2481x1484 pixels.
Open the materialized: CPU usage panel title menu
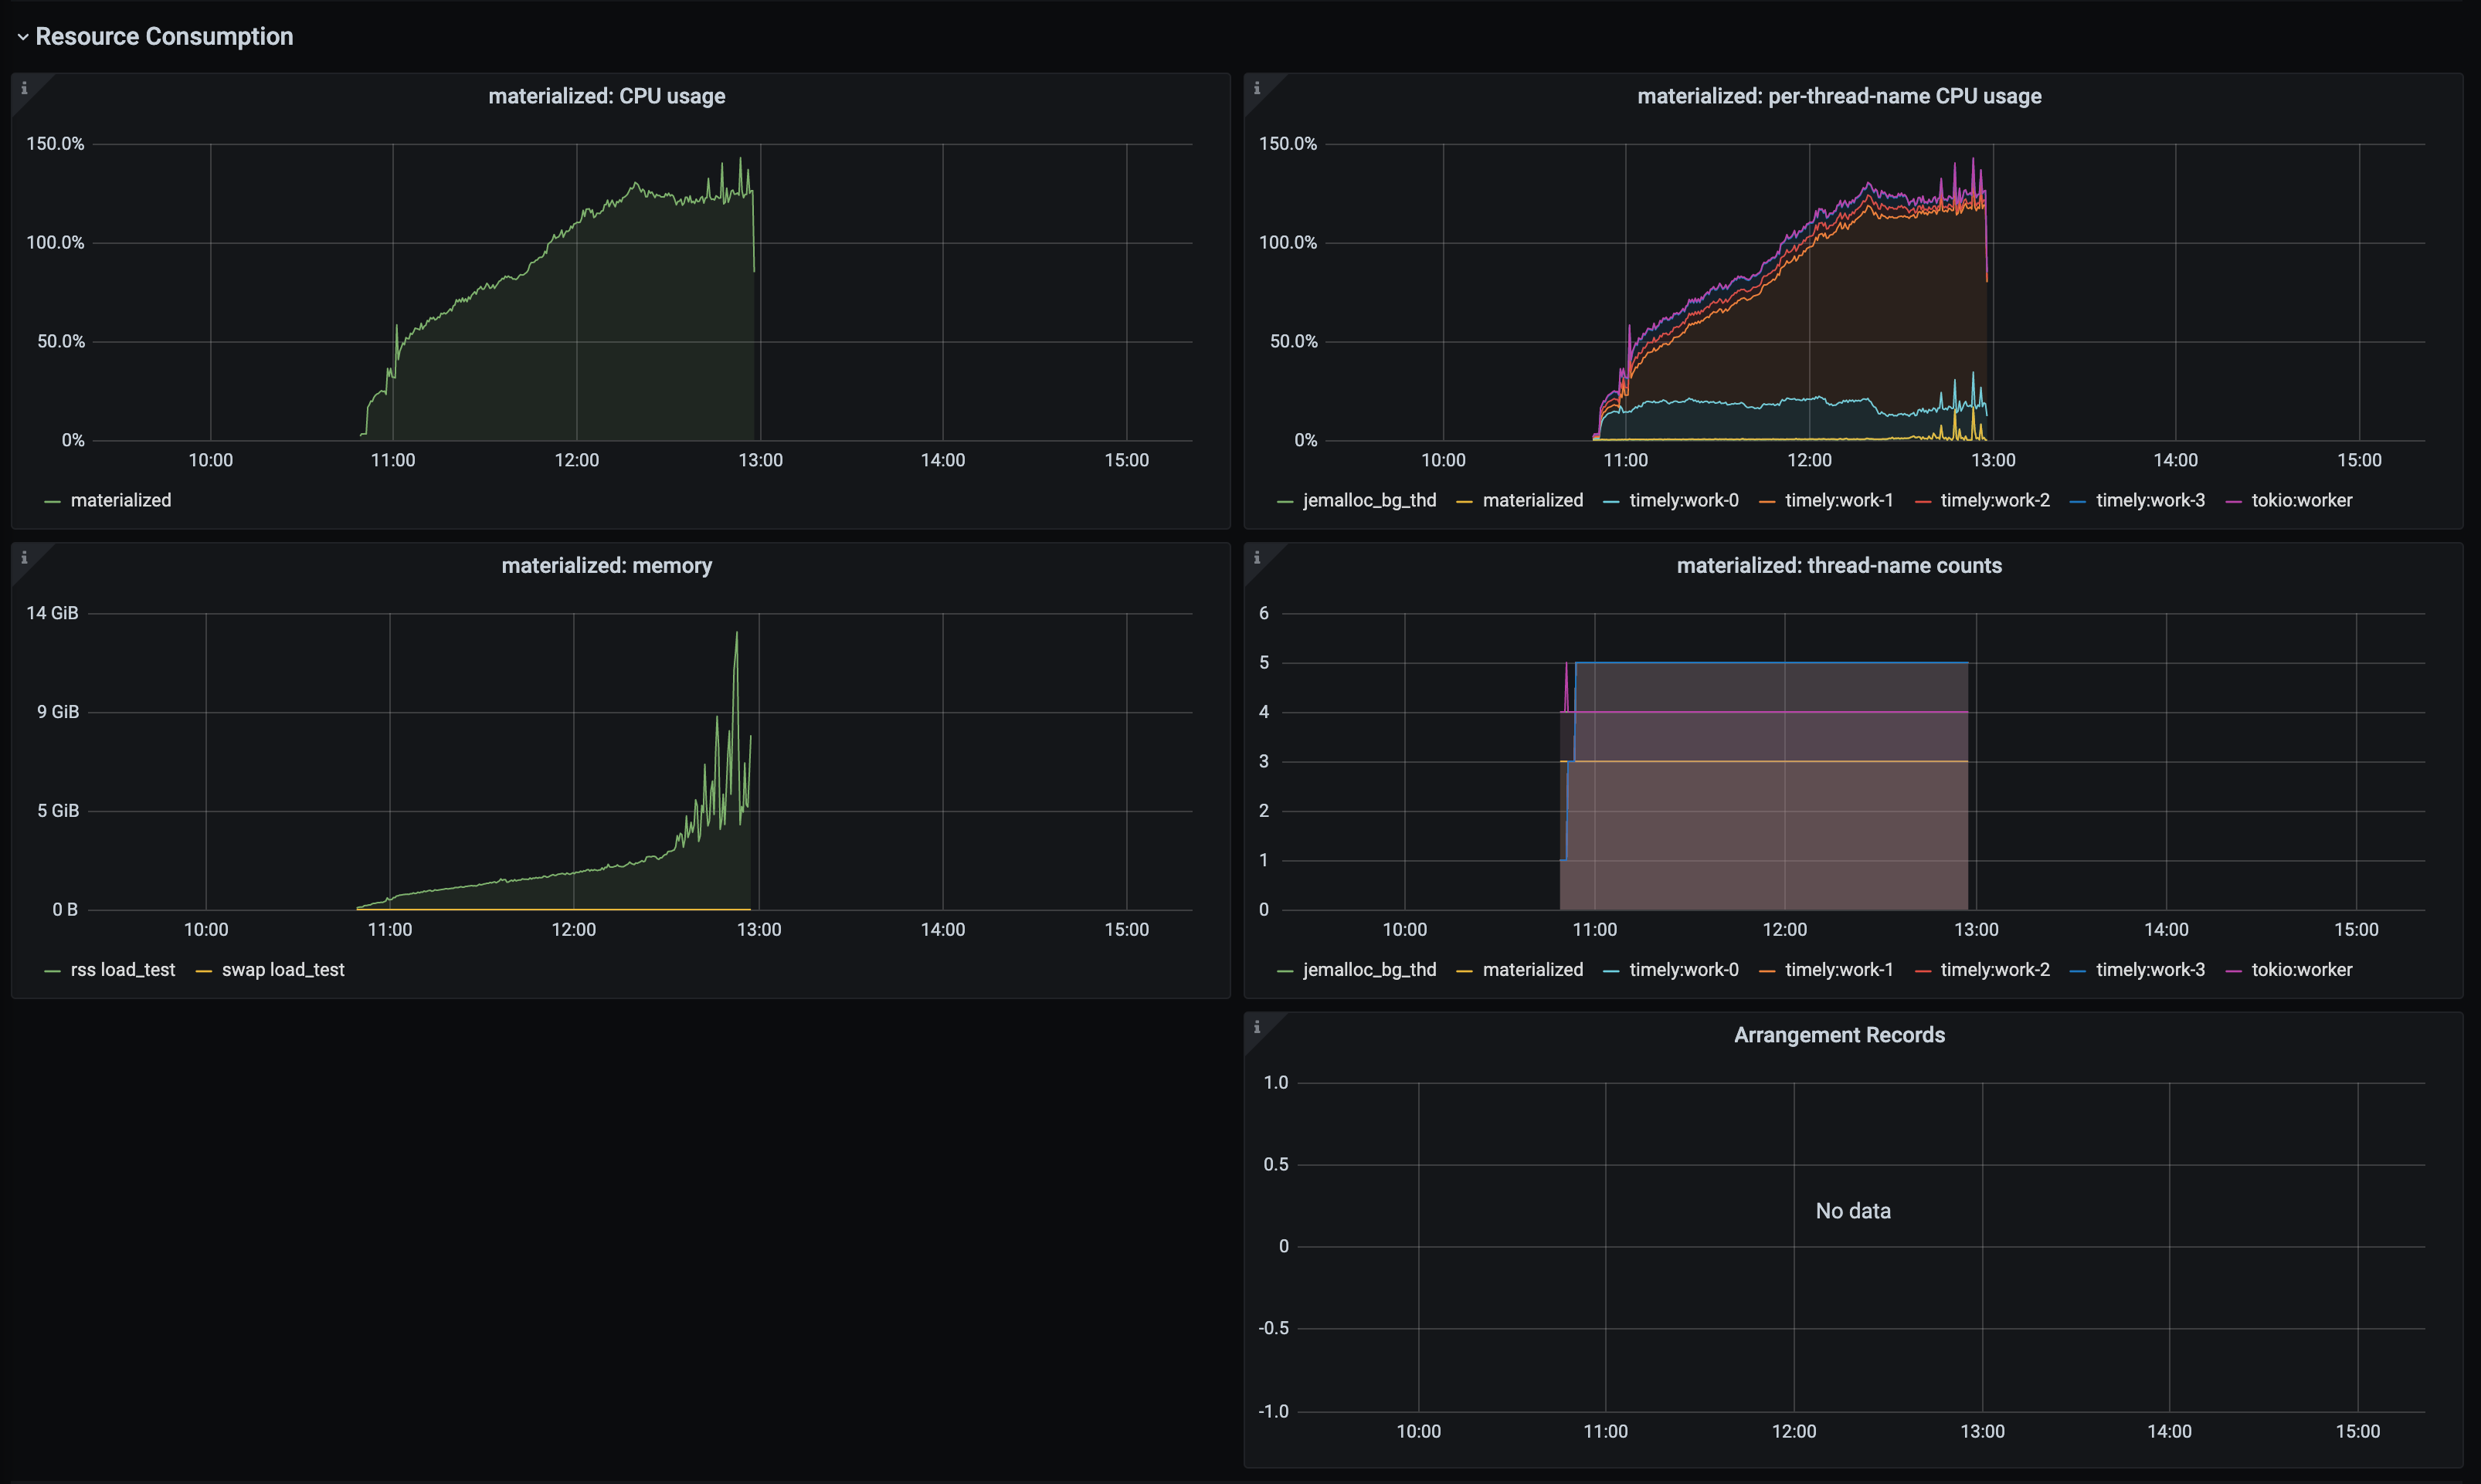pos(606,96)
